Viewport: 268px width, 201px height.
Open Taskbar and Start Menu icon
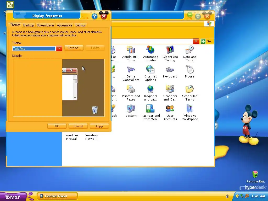pyautogui.click(x=150, y=109)
